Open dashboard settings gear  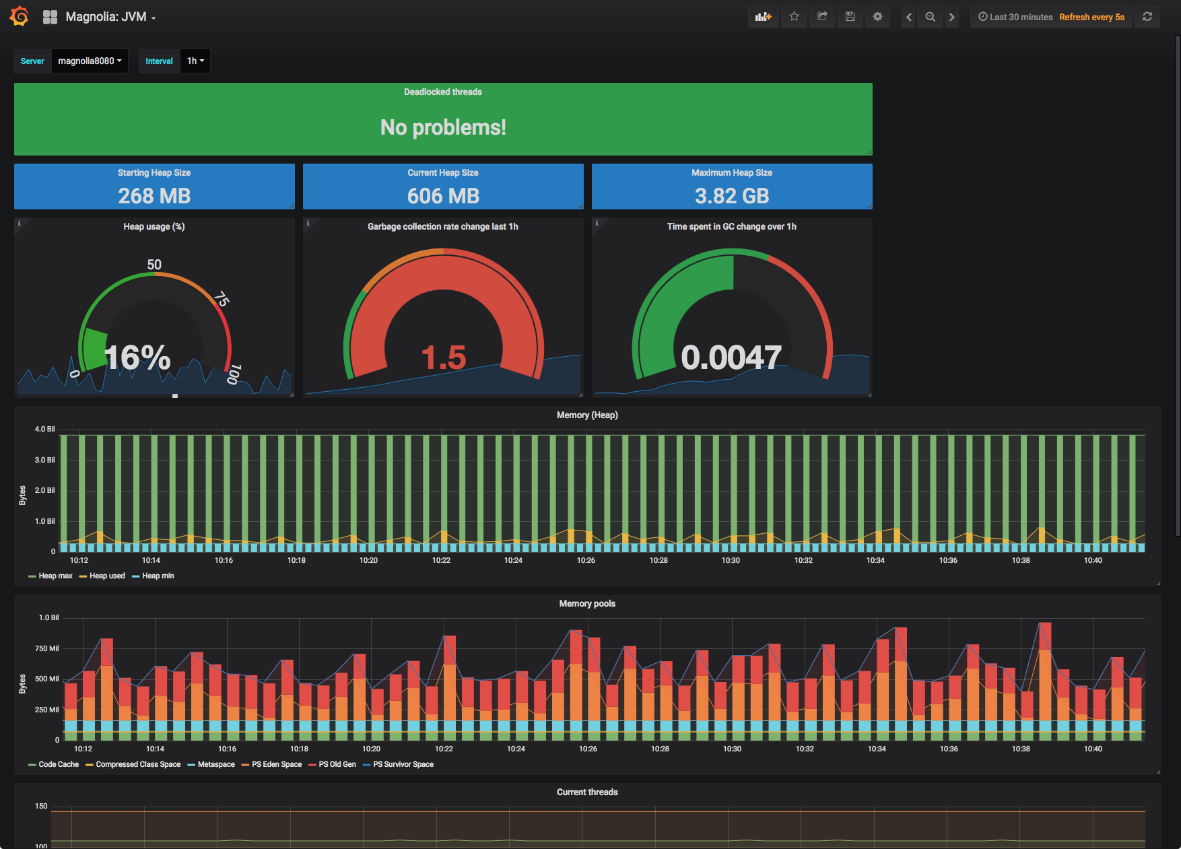coord(877,16)
